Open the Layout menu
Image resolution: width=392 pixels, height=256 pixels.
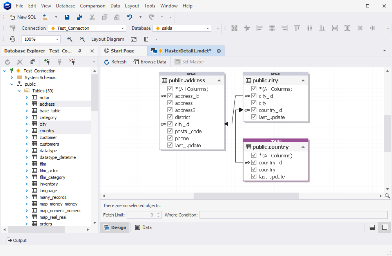[x=132, y=6]
